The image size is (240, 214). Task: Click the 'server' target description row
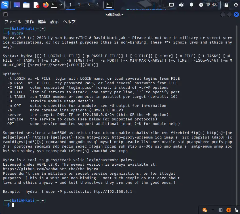[x=88, y=115]
